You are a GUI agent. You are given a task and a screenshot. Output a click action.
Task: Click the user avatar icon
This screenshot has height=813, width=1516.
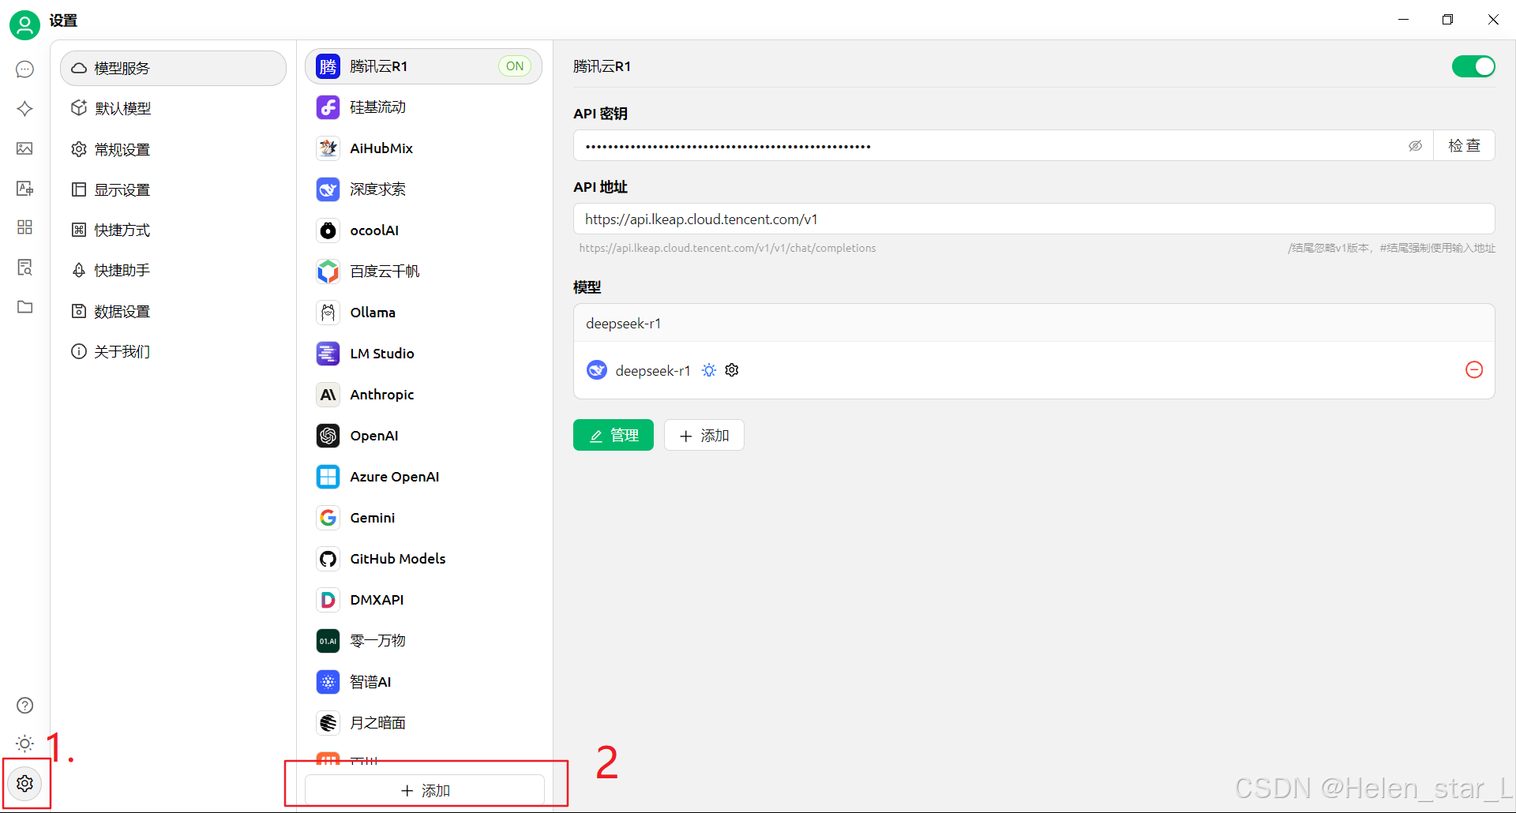(24, 25)
